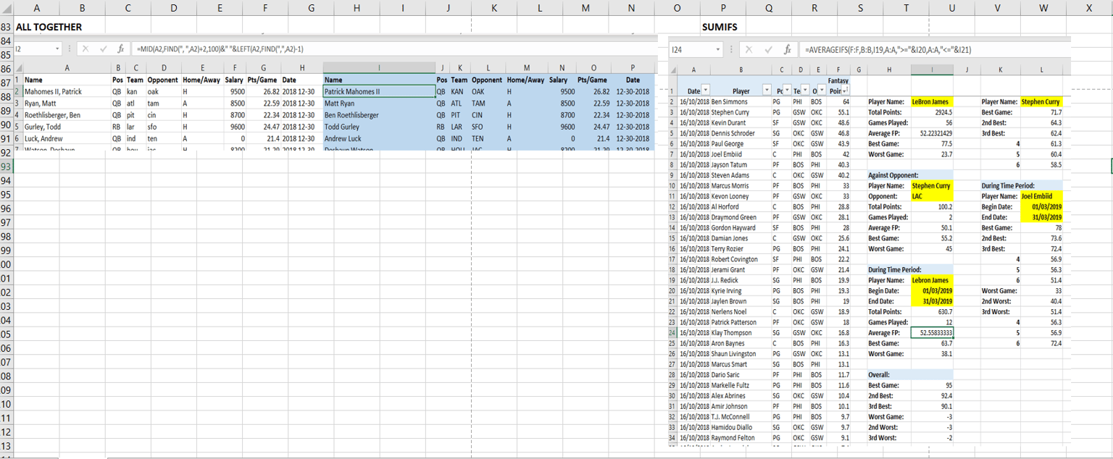Screen dimensions: 1113x459
Task: Click the Against Opponent section label
Action: pyautogui.click(x=893, y=175)
